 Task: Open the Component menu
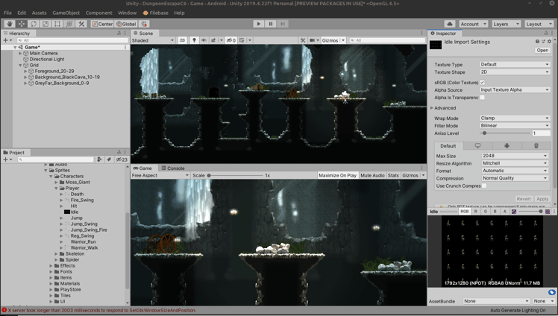click(x=99, y=13)
